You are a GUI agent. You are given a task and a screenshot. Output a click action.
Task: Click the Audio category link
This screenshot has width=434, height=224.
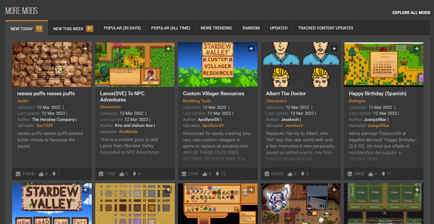point(23,101)
